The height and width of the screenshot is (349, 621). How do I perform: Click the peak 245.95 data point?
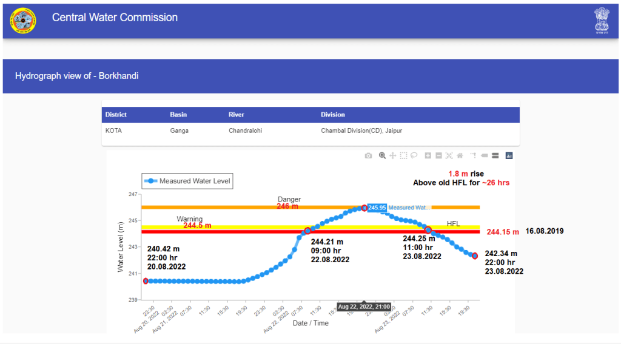click(x=364, y=208)
